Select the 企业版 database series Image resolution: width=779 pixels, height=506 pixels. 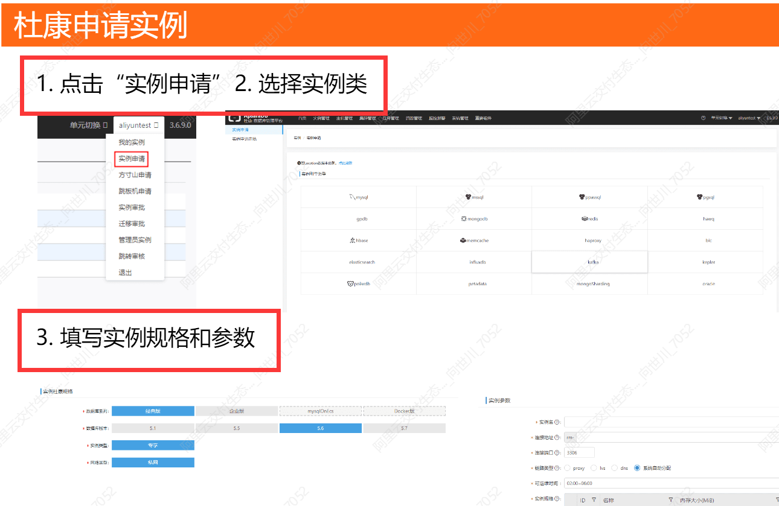coord(237,411)
